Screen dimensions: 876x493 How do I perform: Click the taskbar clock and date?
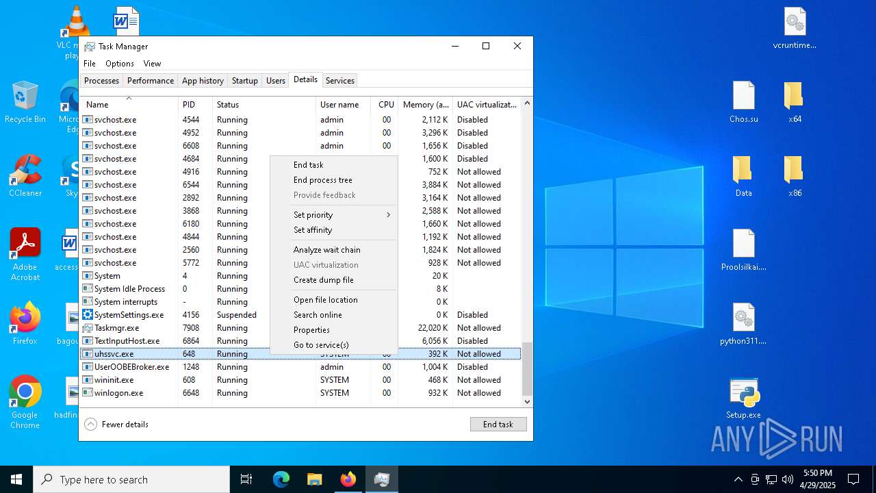coord(817,479)
